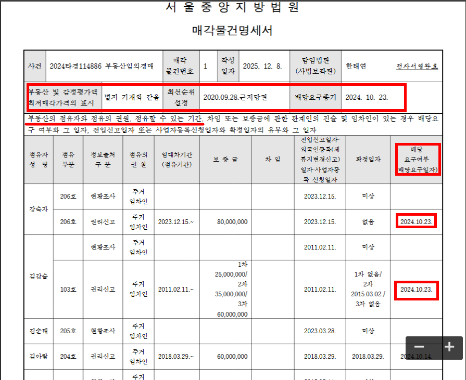Select unit 103호
Screen dimensions: 466x380
pos(68,289)
